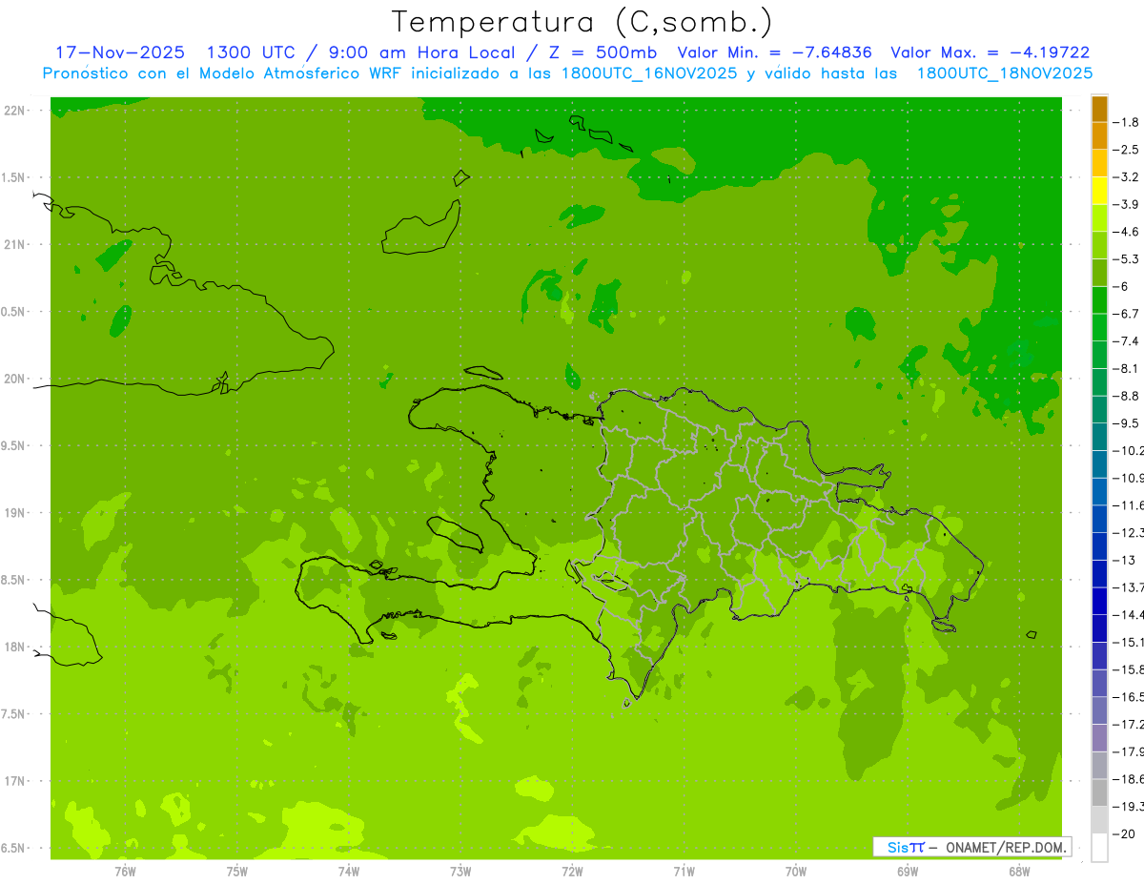Click the "-8.8" color scale value

1127,396
